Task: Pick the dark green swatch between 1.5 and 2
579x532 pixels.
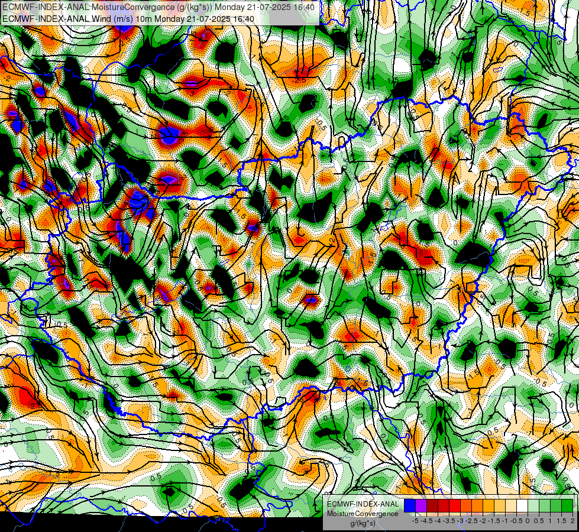Action: [x=567, y=506]
